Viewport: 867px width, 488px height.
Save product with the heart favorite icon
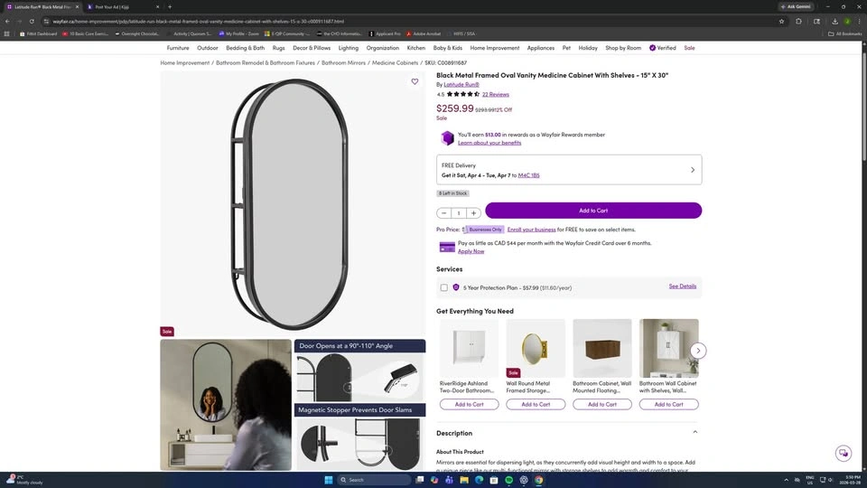pos(415,82)
